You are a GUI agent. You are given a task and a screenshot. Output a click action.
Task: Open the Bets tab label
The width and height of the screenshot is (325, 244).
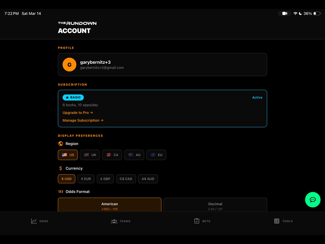[x=206, y=221]
